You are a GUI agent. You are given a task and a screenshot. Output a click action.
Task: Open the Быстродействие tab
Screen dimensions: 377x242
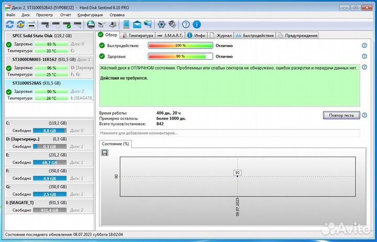254,36
